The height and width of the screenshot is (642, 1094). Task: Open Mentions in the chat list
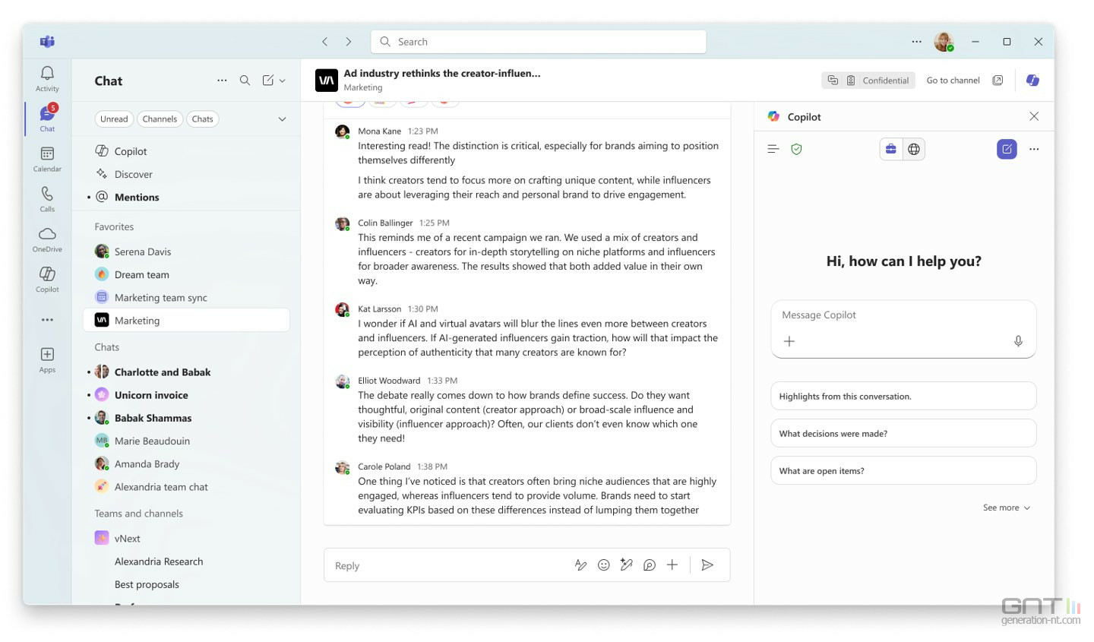pos(186,197)
